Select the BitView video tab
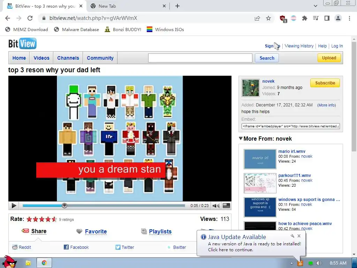The width and height of the screenshot is (357, 268). click(45, 6)
